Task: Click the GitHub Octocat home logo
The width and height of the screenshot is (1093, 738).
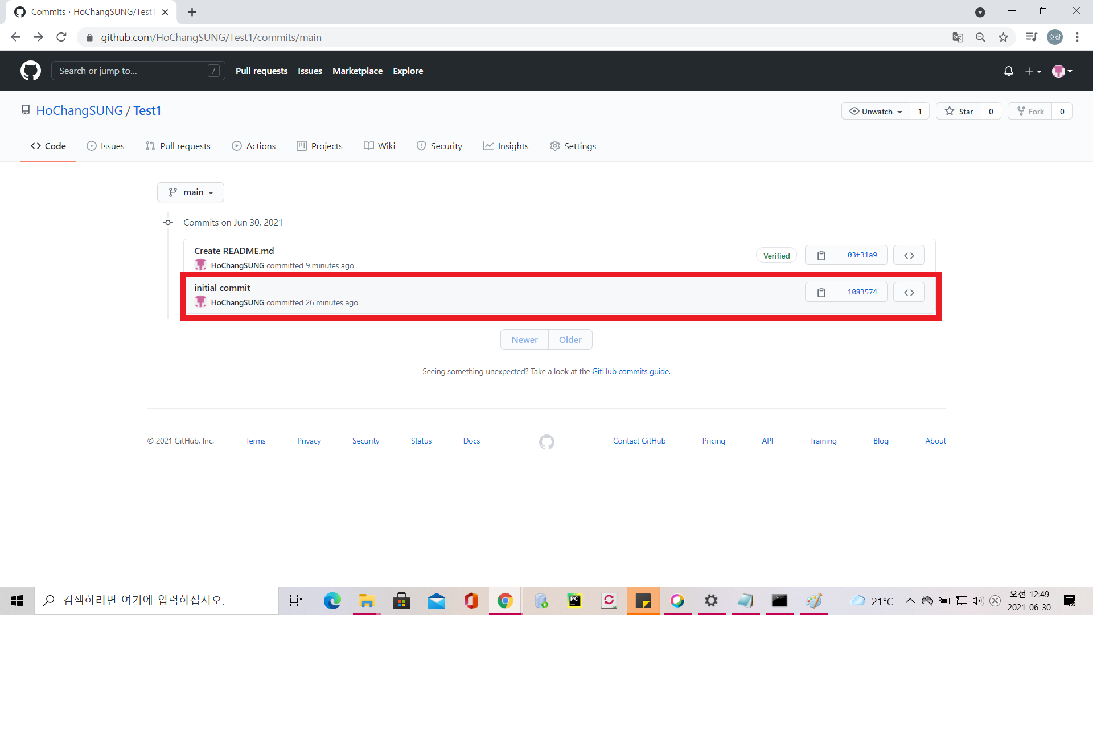Action: point(31,71)
